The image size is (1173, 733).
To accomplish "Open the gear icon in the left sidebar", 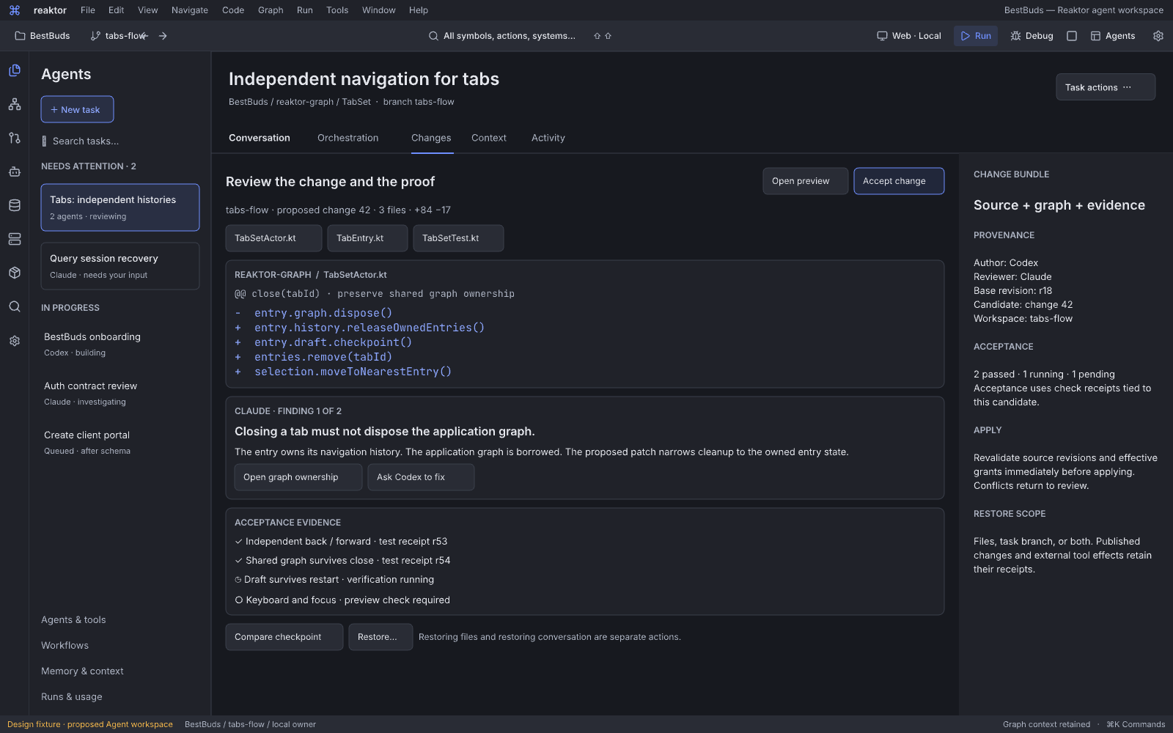I will pyautogui.click(x=15, y=341).
